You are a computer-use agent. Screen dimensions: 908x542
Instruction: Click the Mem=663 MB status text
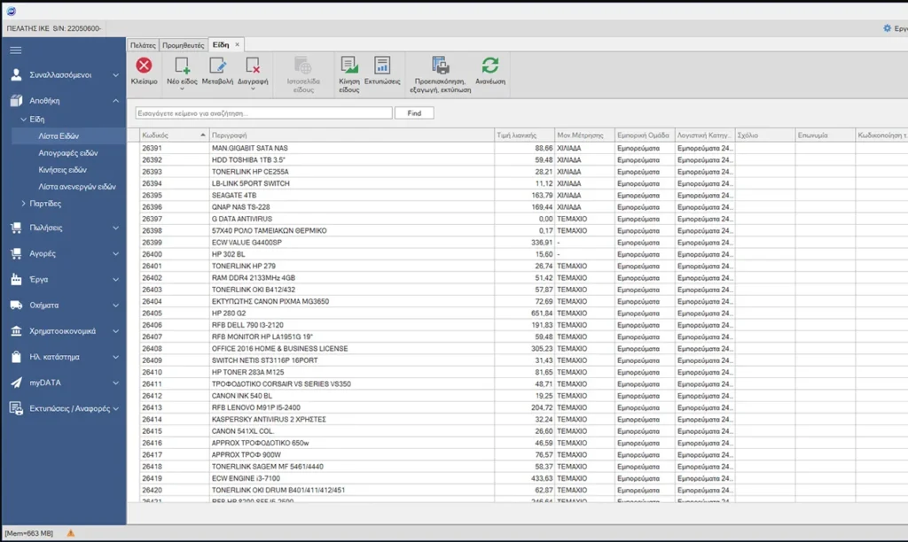point(29,533)
